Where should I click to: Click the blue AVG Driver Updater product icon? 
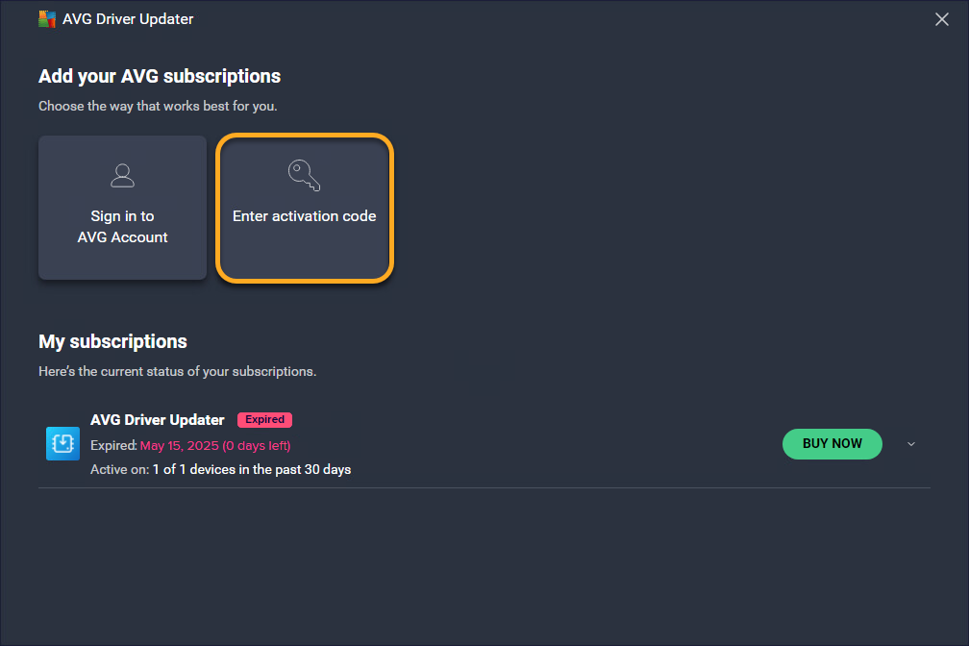pyautogui.click(x=62, y=443)
